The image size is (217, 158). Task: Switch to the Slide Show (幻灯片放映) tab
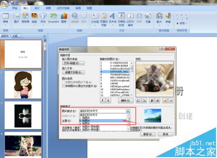coord(63,8)
